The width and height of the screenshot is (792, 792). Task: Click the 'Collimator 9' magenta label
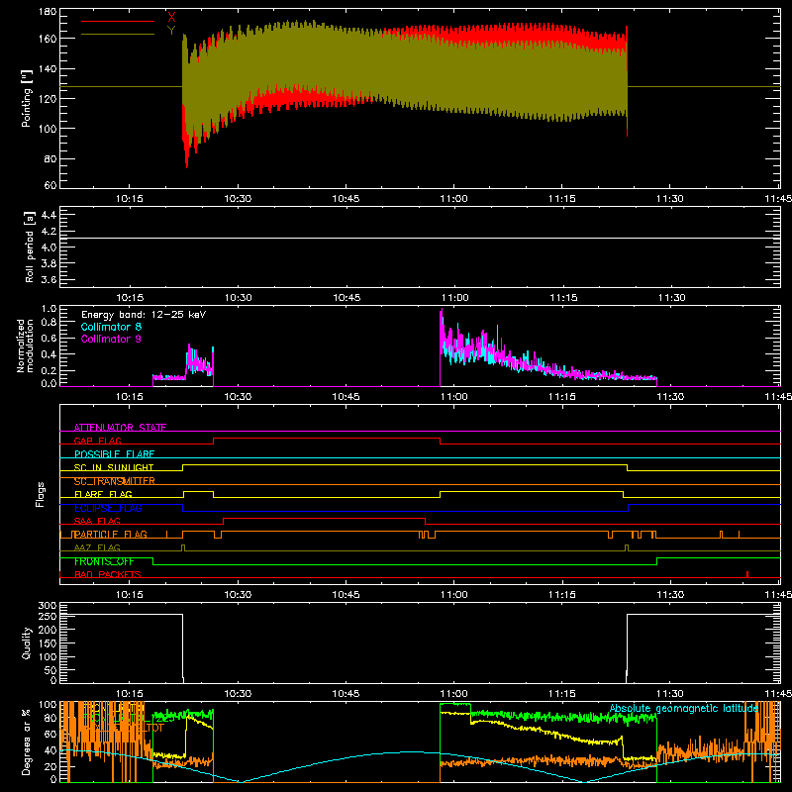point(111,339)
